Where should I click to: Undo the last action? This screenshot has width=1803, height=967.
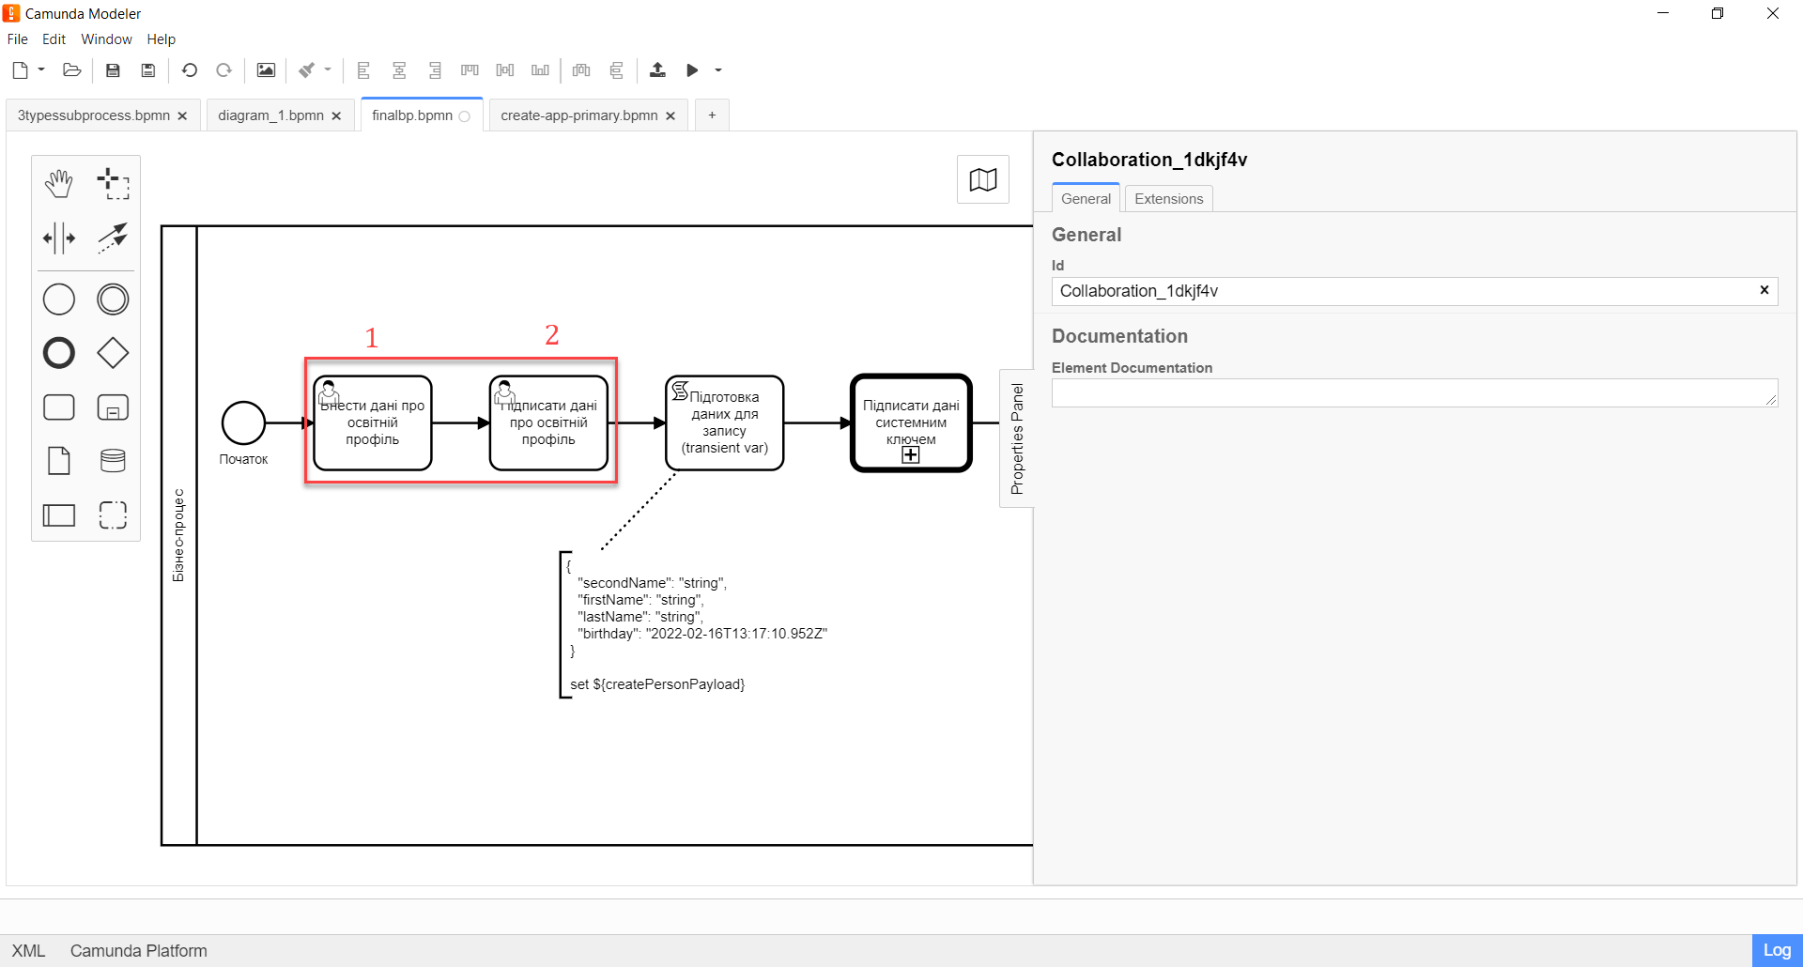(x=190, y=70)
